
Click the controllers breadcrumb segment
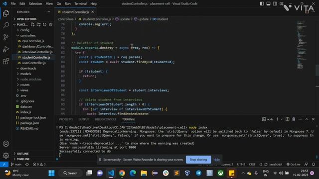pyautogui.click(x=66, y=19)
